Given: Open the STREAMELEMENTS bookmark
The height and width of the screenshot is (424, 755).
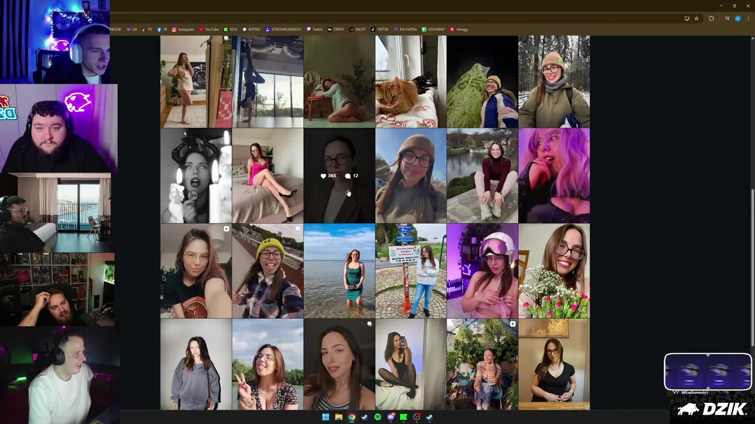Looking at the screenshot, I should (x=283, y=29).
